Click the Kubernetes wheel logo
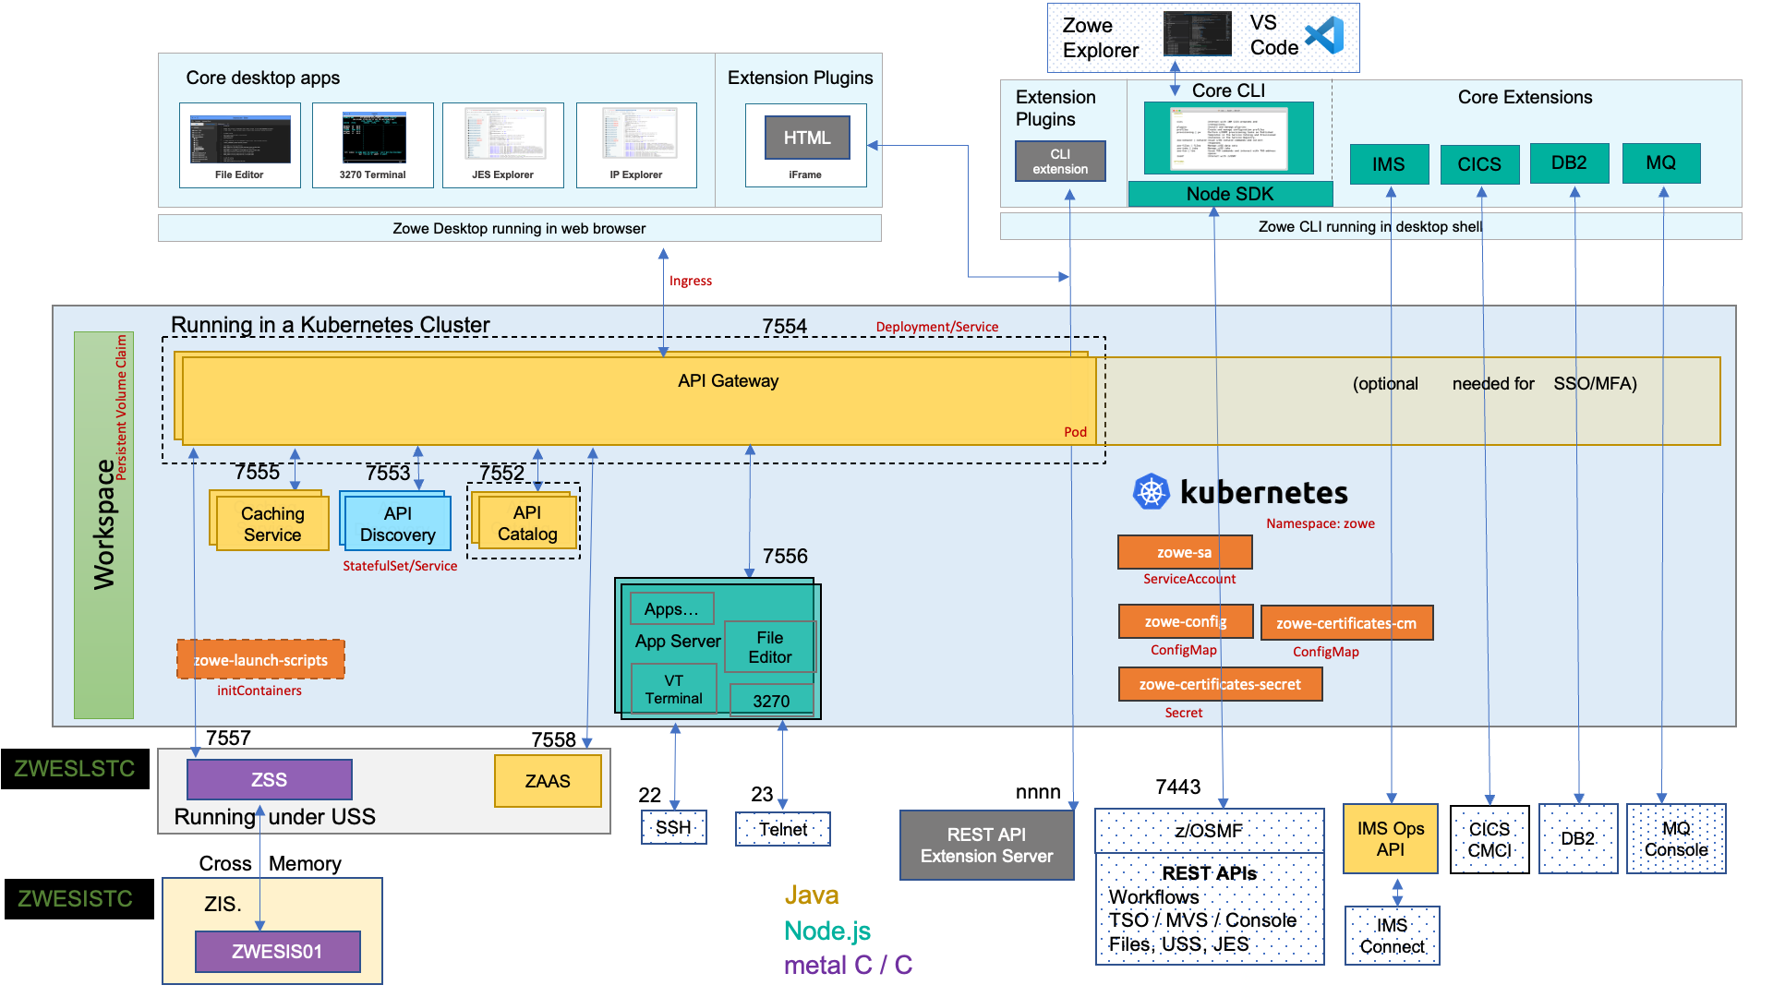 1151,492
